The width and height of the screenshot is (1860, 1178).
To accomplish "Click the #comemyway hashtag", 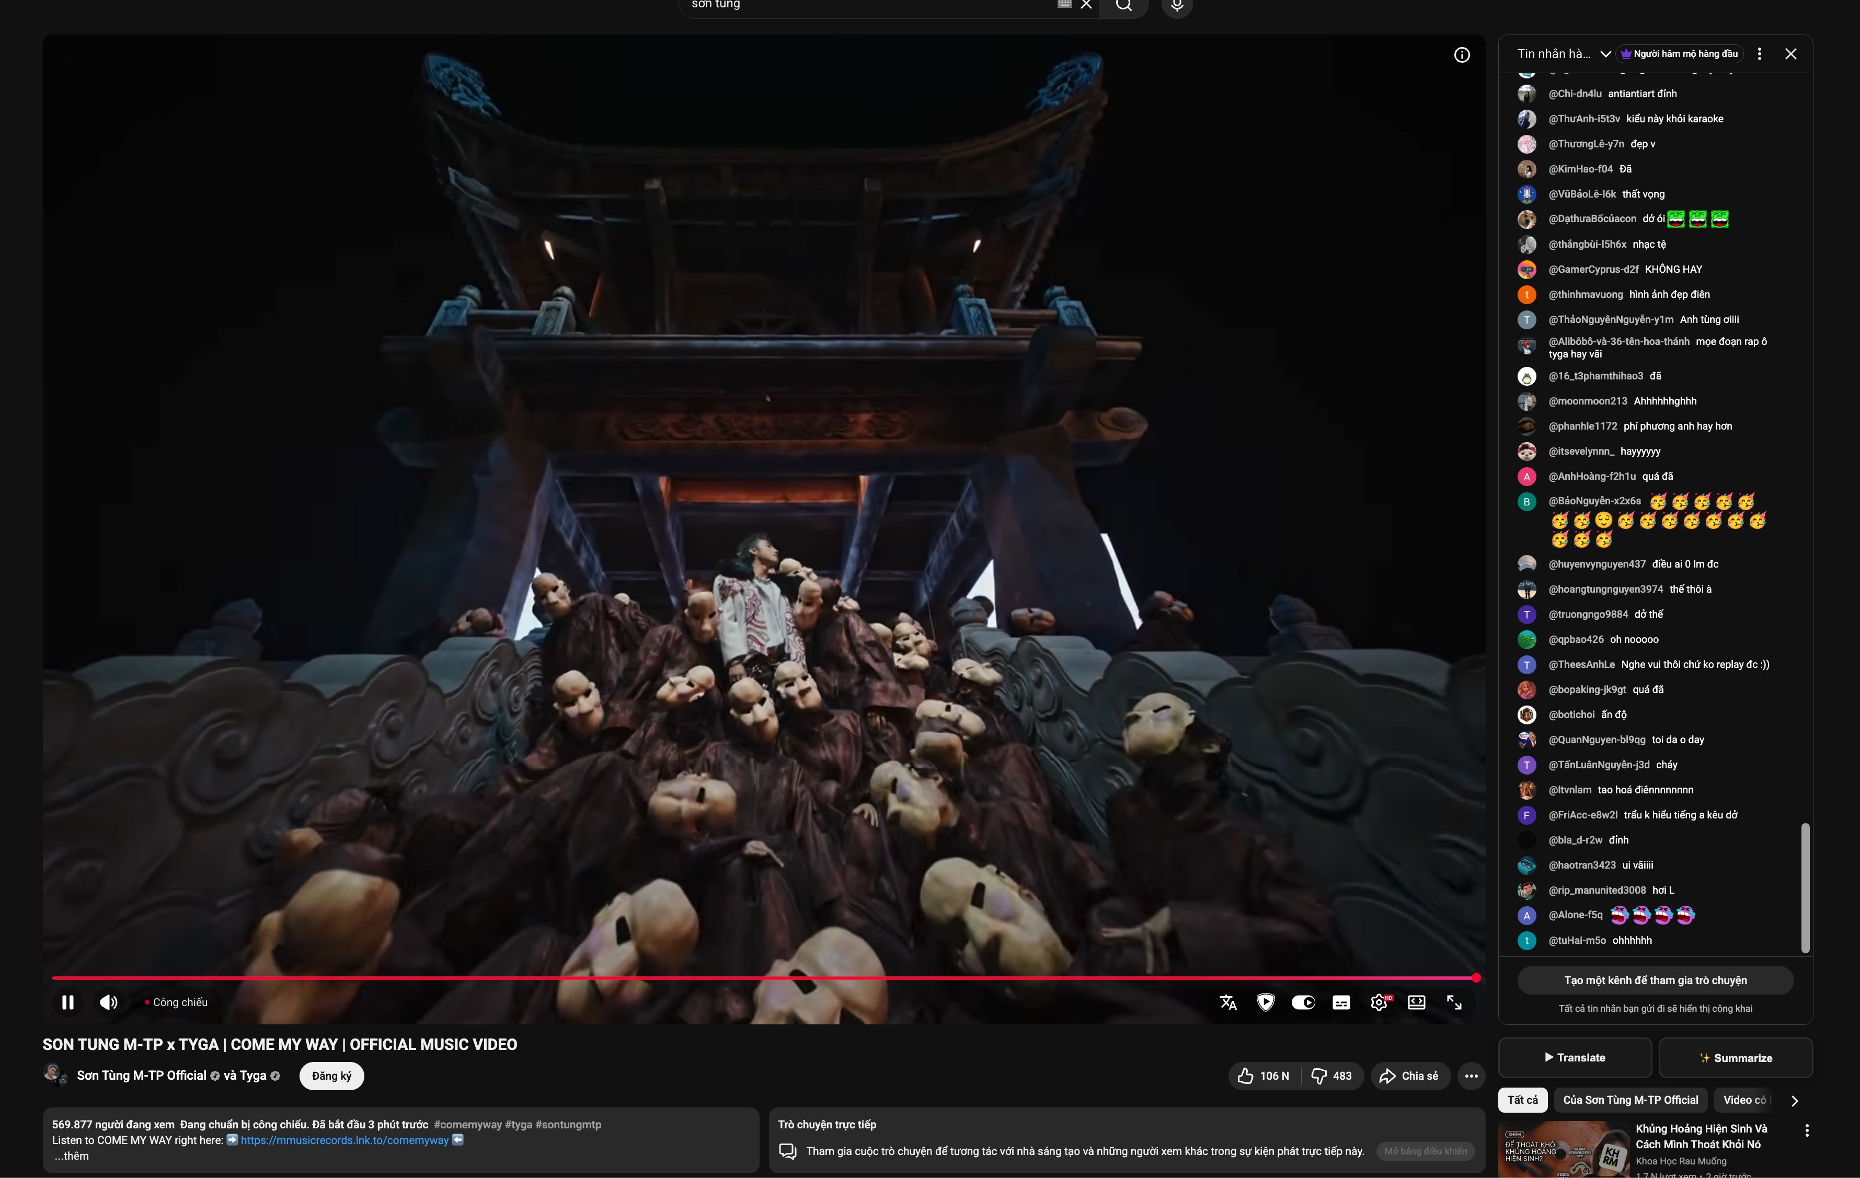I will pyautogui.click(x=468, y=1125).
